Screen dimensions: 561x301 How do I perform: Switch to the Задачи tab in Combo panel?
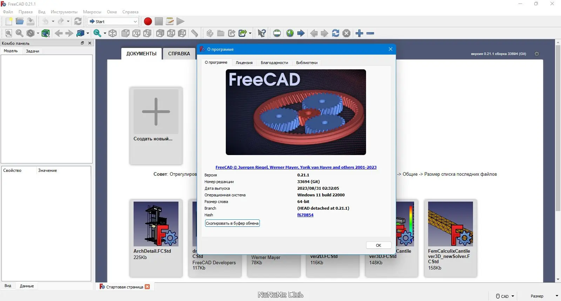(33, 51)
